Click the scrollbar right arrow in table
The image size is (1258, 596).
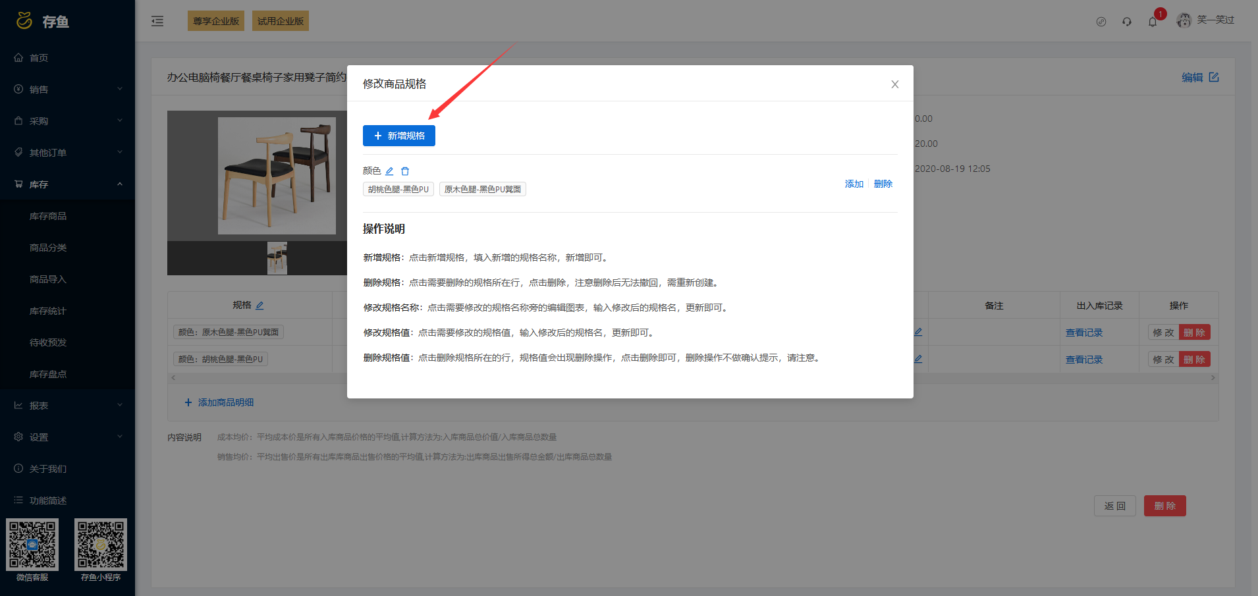click(1213, 378)
